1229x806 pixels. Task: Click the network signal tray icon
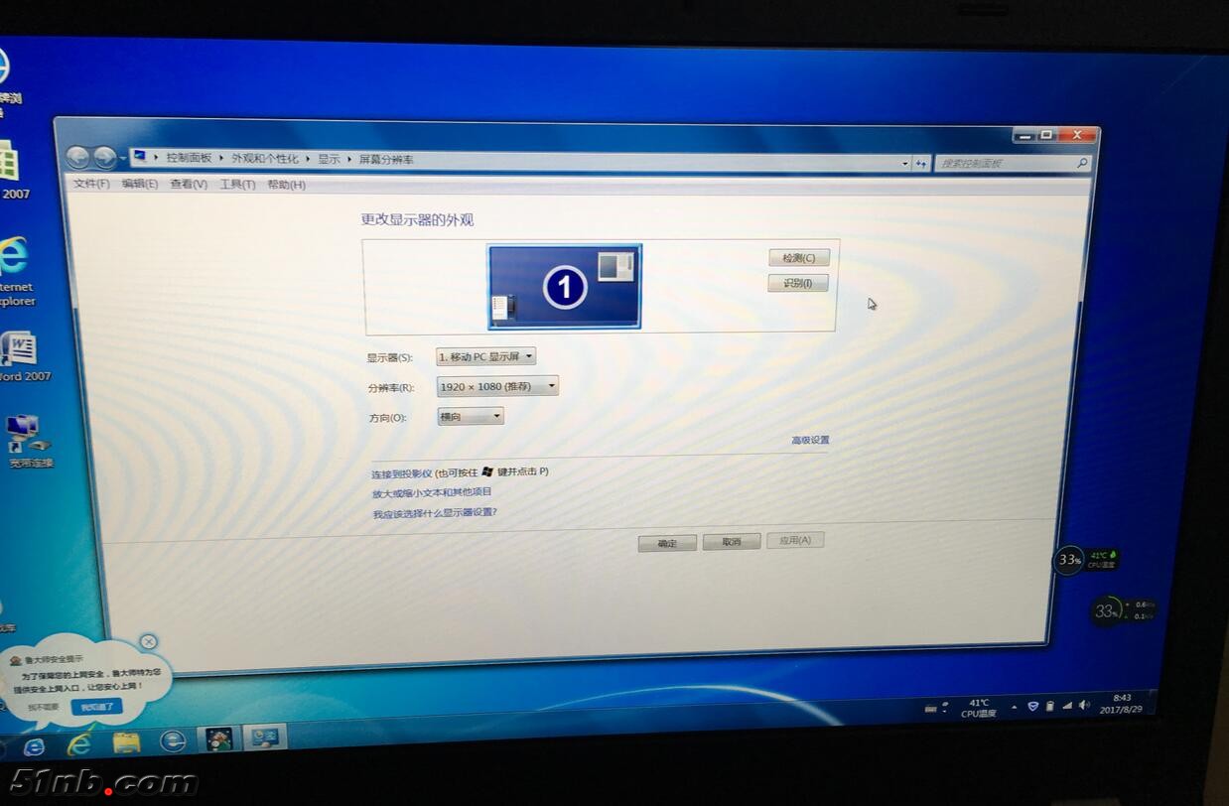[1067, 705]
